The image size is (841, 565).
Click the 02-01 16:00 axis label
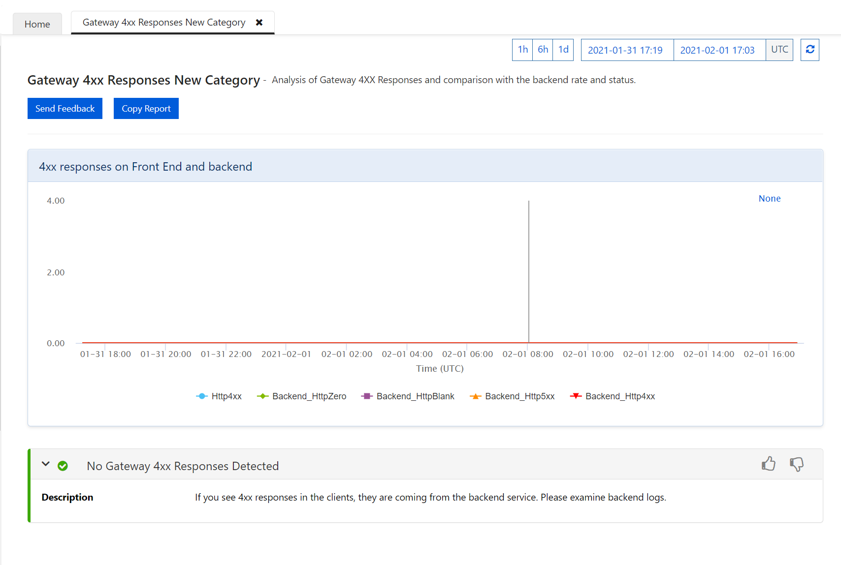pos(769,354)
